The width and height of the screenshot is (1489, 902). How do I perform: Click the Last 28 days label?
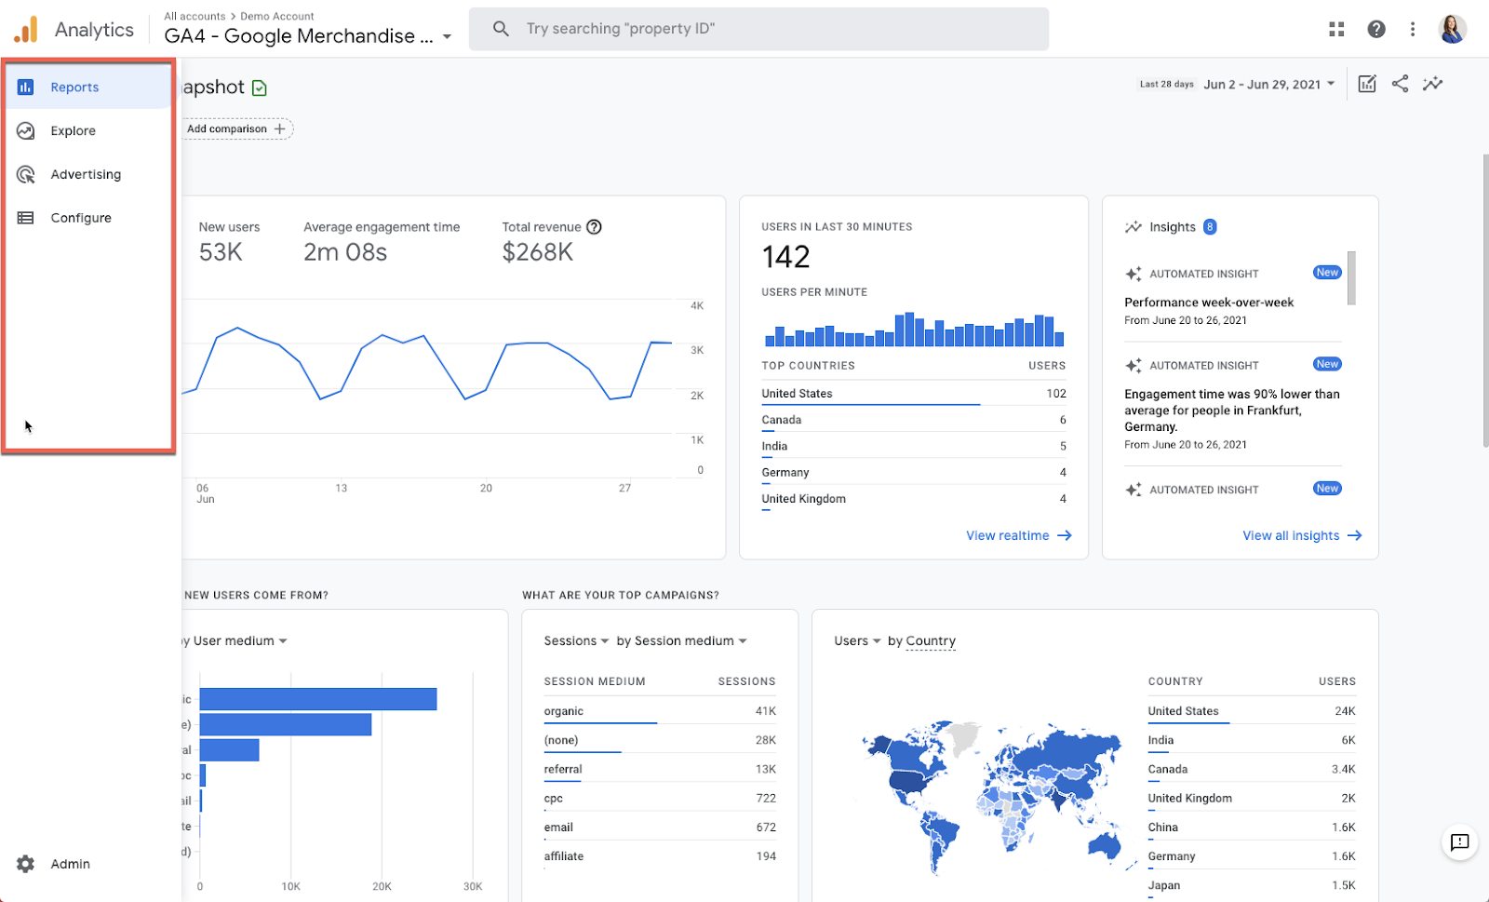pyautogui.click(x=1167, y=84)
